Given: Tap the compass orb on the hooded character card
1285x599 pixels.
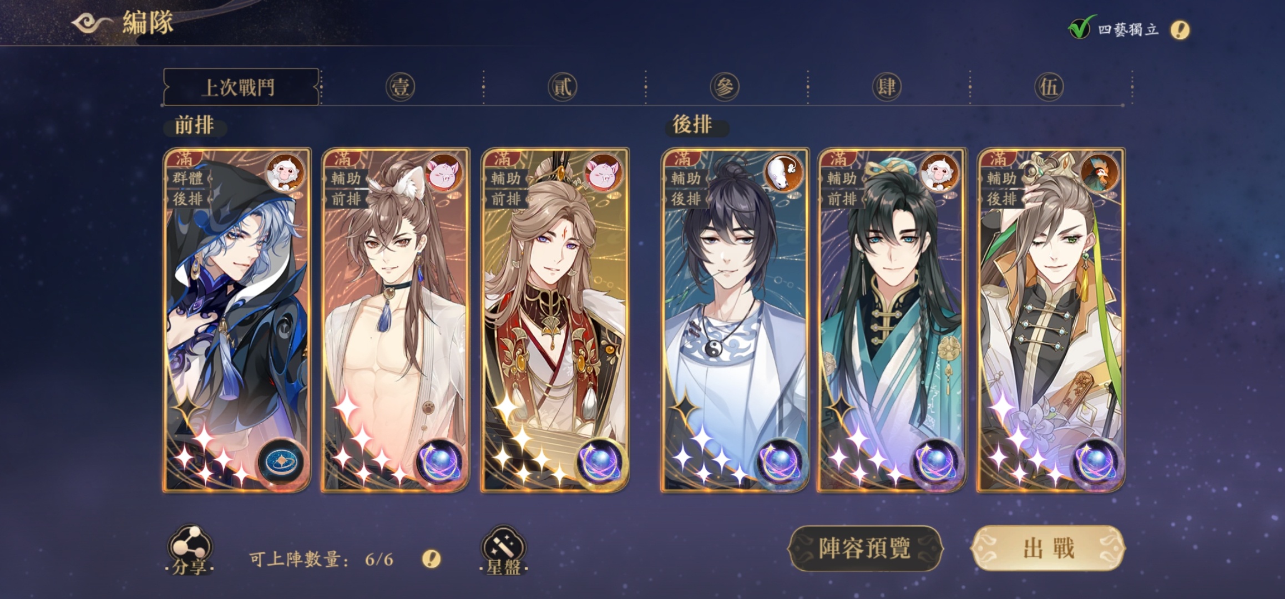Looking at the screenshot, I should coord(281,461).
